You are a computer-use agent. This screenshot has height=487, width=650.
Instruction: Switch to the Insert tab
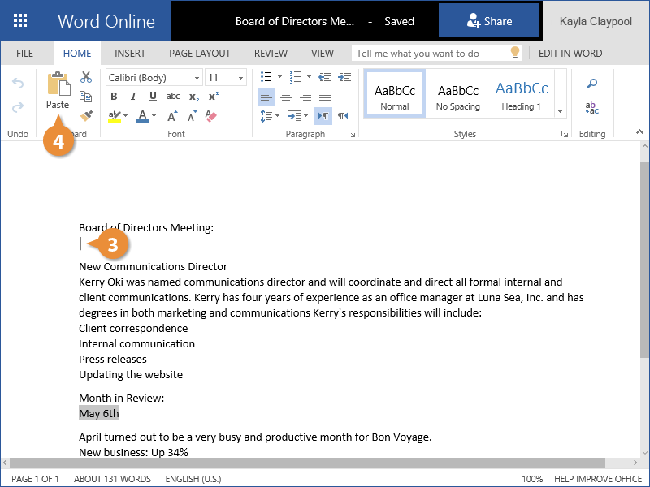(x=130, y=54)
